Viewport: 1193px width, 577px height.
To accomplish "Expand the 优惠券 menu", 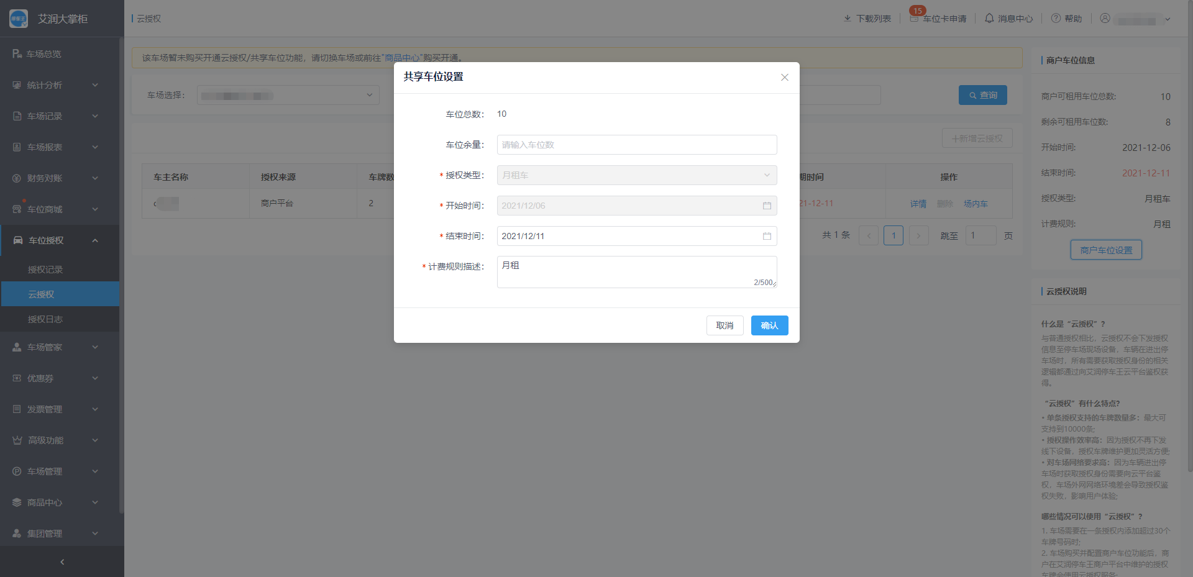I will 60,378.
